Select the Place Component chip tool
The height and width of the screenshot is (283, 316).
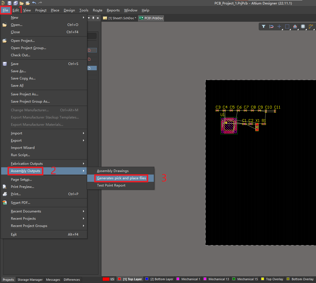[303, 26]
